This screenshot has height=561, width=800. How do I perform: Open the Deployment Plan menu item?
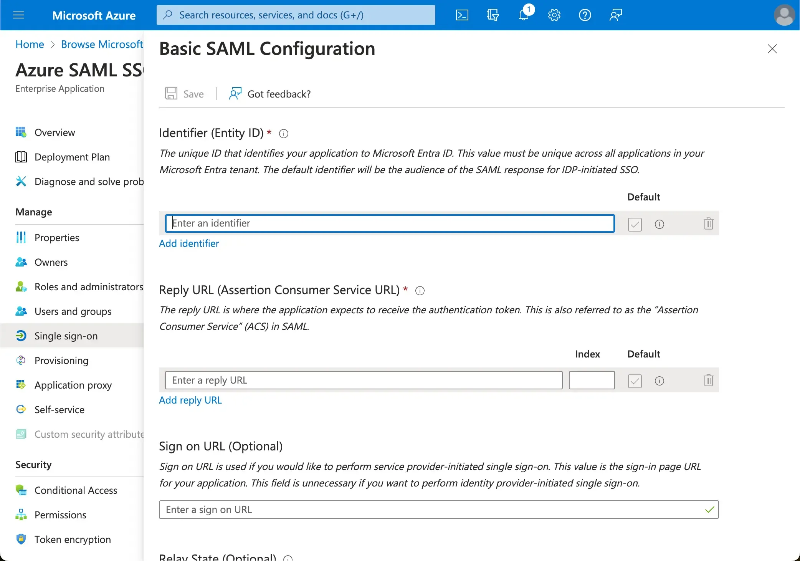(72, 157)
